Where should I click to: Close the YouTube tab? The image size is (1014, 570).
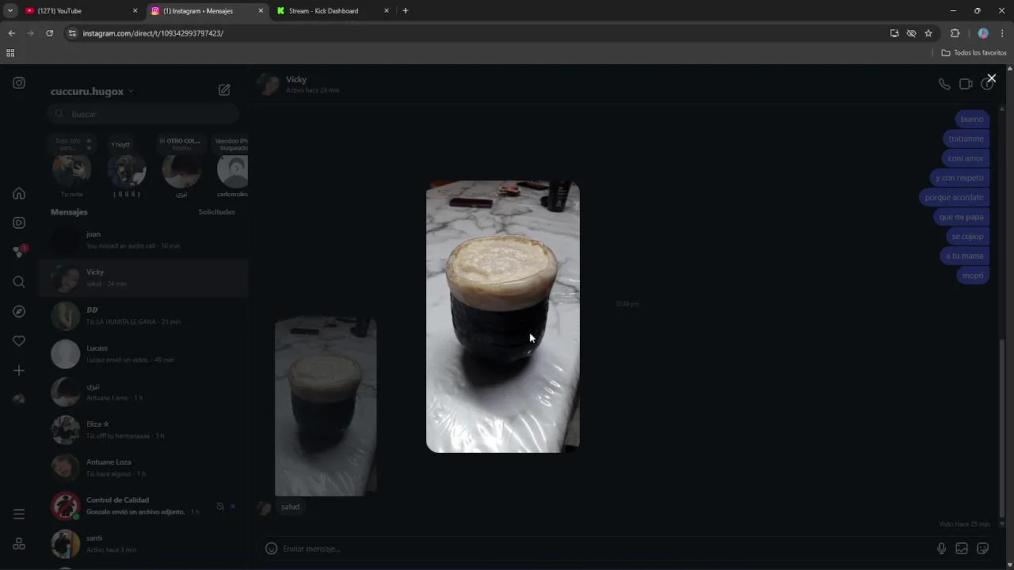point(135,11)
